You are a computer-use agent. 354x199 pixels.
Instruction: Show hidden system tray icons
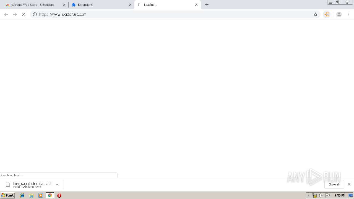309,195
